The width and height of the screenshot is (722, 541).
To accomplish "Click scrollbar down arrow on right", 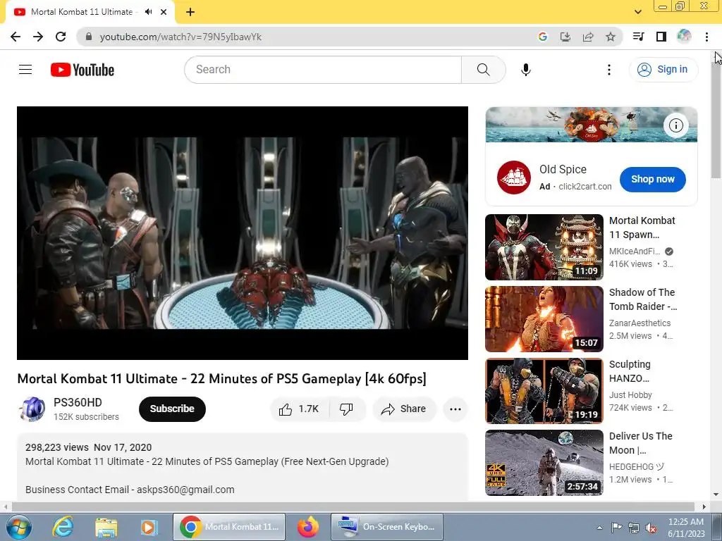I will point(716,495).
